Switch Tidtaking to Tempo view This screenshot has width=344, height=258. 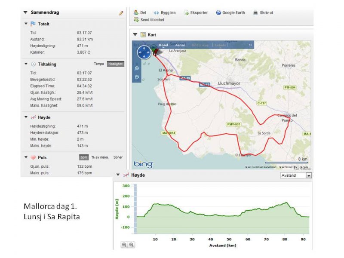pos(99,64)
